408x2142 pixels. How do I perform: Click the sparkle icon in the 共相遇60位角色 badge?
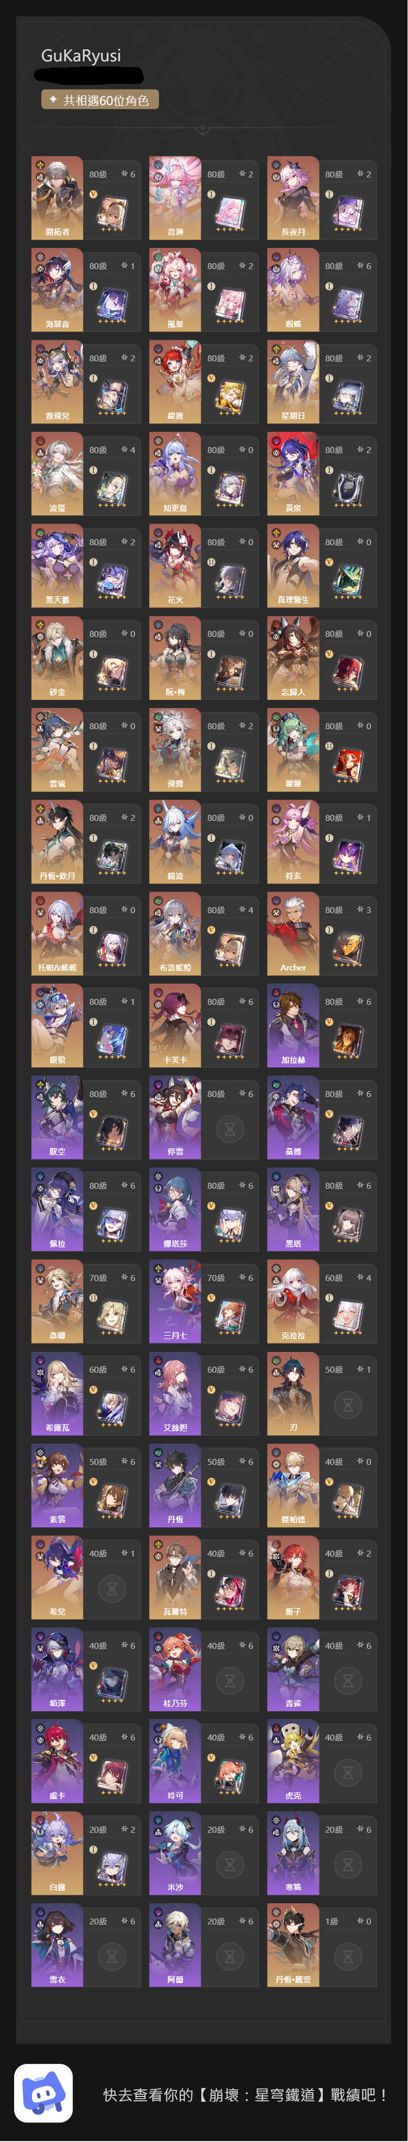tap(53, 100)
